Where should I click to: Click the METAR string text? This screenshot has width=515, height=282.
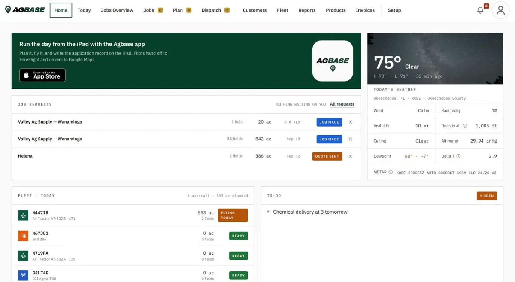coord(446,173)
